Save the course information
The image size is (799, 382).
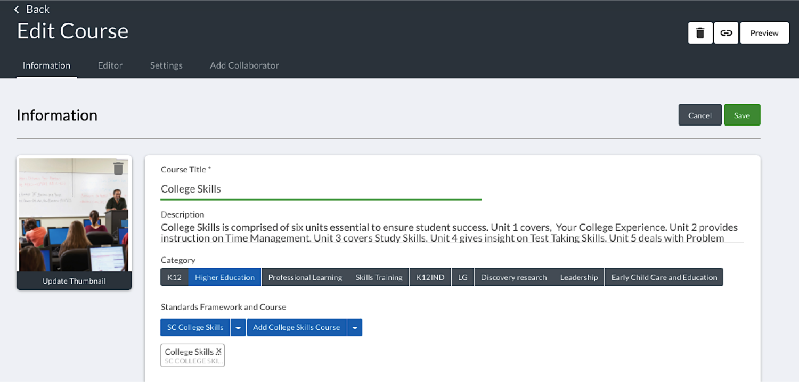click(x=742, y=115)
